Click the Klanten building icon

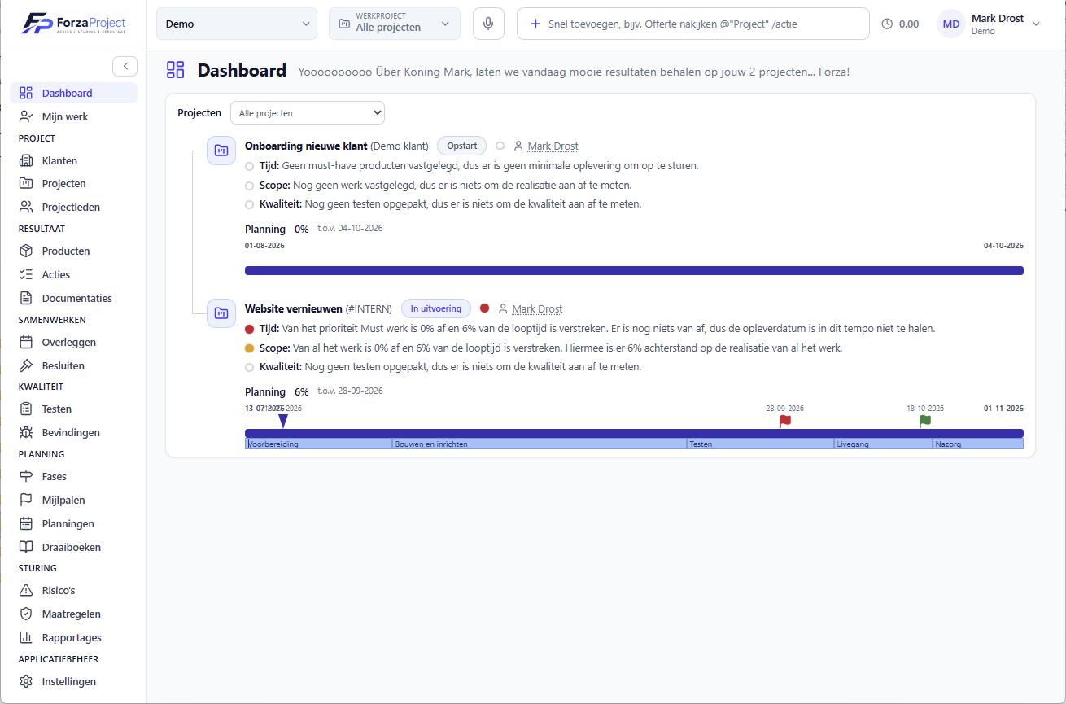tap(26, 160)
